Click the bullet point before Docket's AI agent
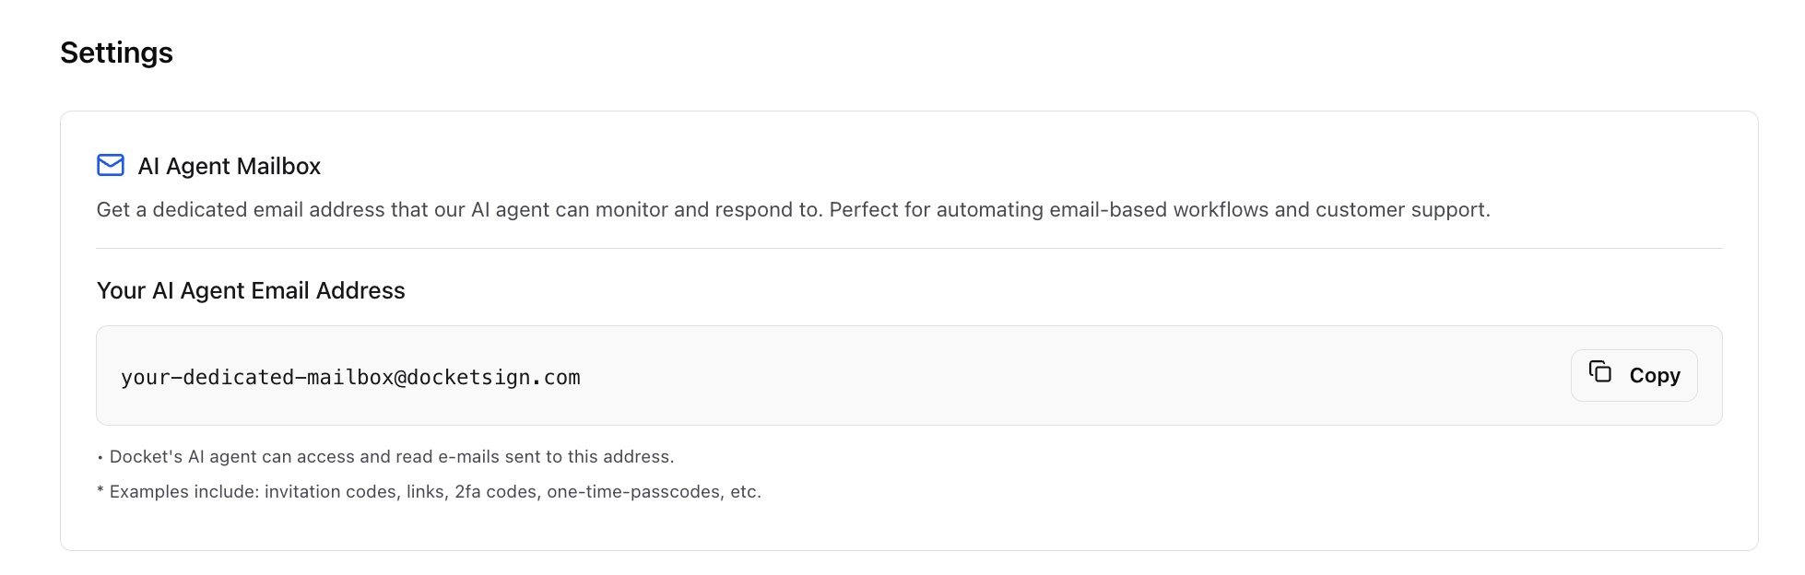The height and width of the screenshot is (575, 1805). point(100,457)
